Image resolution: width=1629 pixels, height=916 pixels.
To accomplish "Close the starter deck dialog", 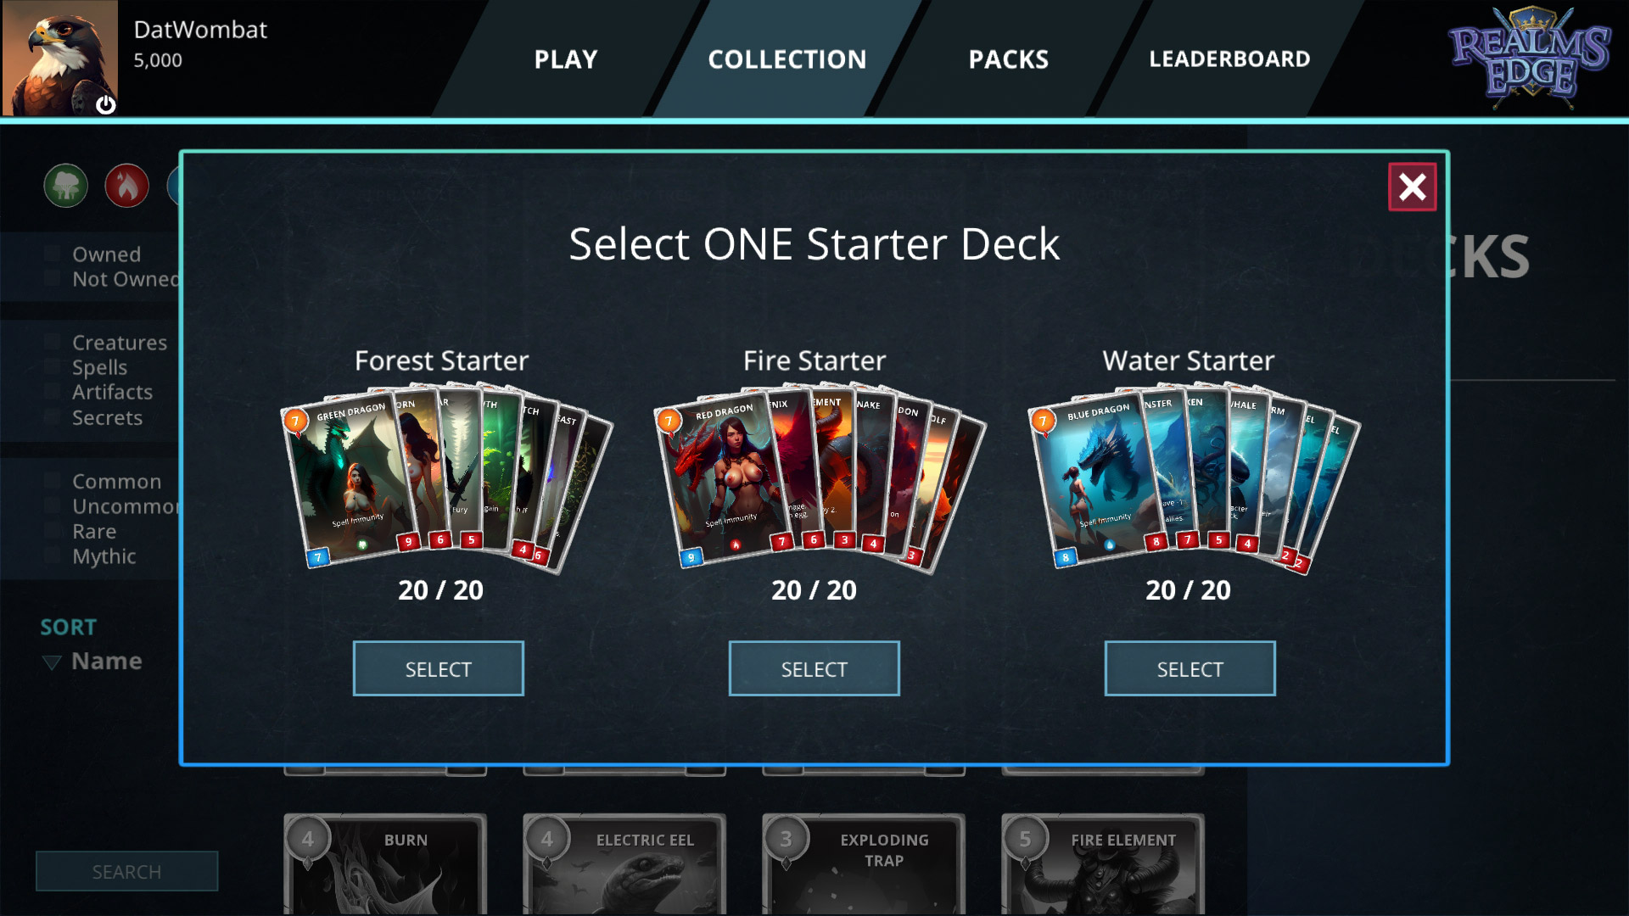I will [1412, 187].
